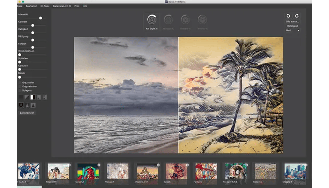Choose the rightmost preview layout icon
This screenshot has width=329, height=188.
(45, 97)
